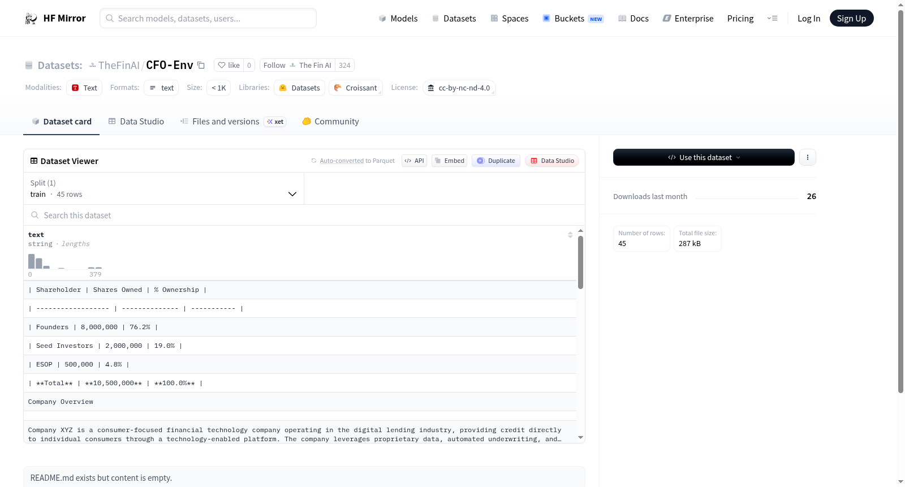905x487 pixels.
Task: Click the README.md empty notice
Action: click(x=304, y=477)
